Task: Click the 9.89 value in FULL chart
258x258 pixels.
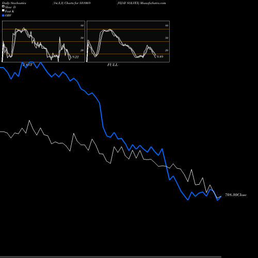Action: [x=160, y=57]
